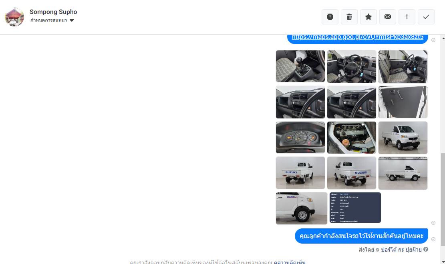Open grey door panel photo
445x264 pixels.
403,102
